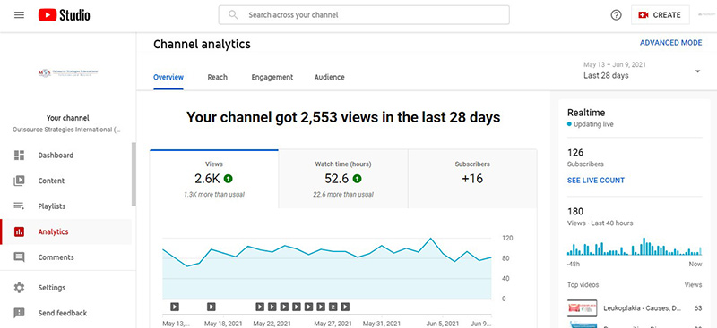The image size is (717, 328).
Task: Click the CREATE button
Action: pos(660,15)
